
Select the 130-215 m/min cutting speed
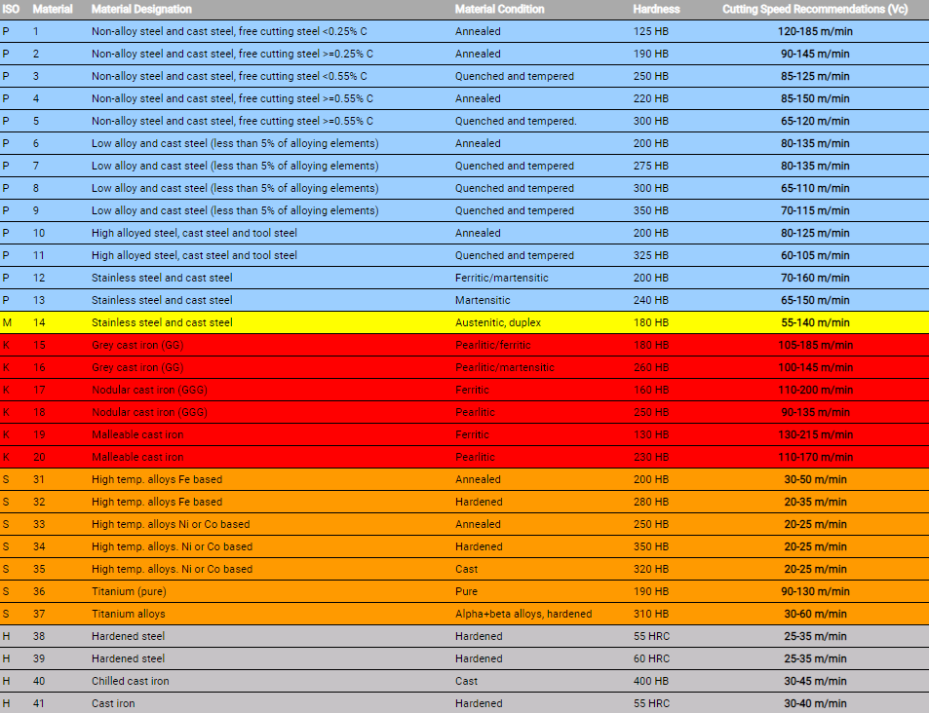(x=815, y=434)
